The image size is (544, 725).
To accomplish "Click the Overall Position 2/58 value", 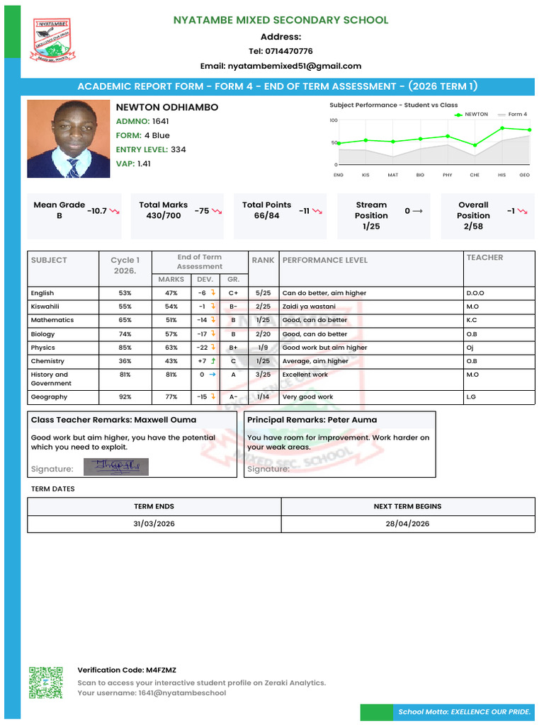I will 473,226.
